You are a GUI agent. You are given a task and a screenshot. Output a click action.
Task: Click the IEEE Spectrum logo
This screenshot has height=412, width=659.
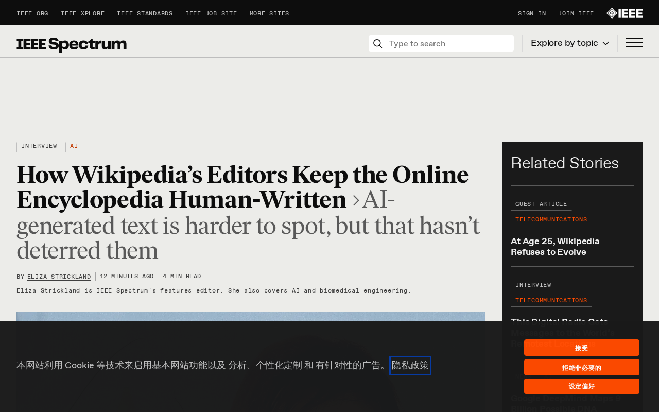coord(72,44)
